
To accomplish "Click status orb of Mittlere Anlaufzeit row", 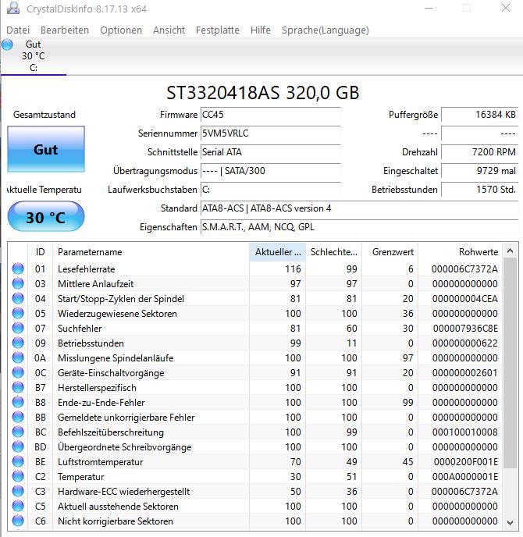I will pos(18,283).
